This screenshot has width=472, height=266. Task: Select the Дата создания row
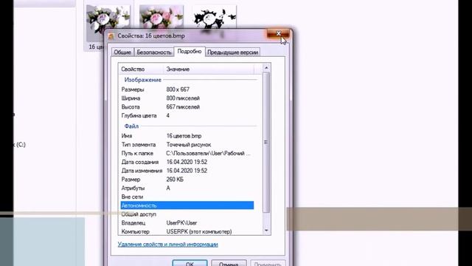pos(187,162)
